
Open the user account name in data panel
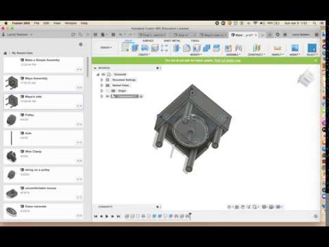click(18, 35)
